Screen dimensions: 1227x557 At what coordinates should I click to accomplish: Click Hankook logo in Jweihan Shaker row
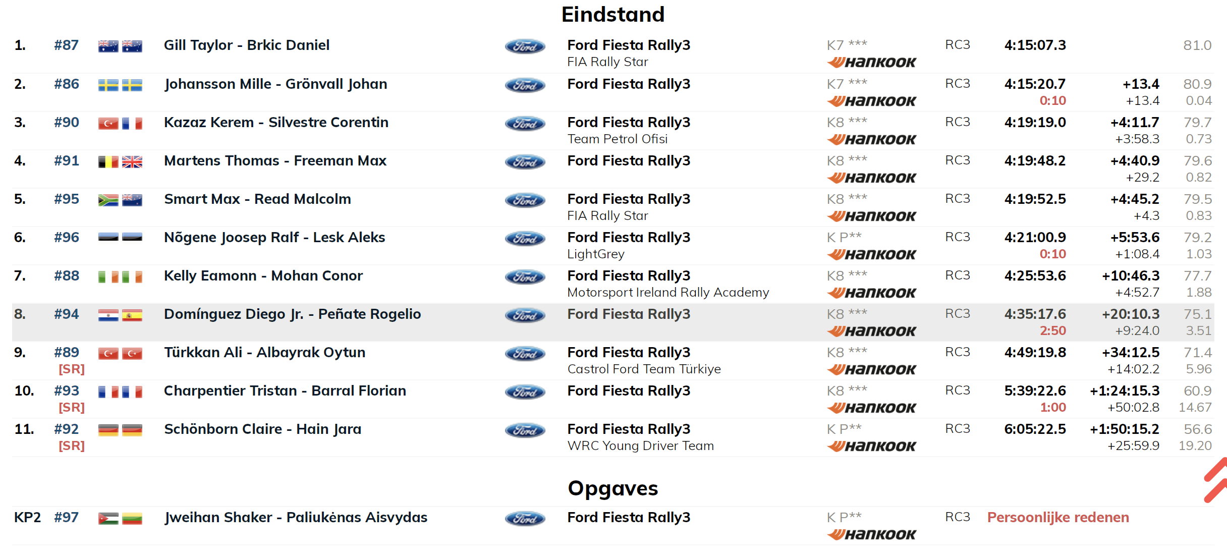871,534
